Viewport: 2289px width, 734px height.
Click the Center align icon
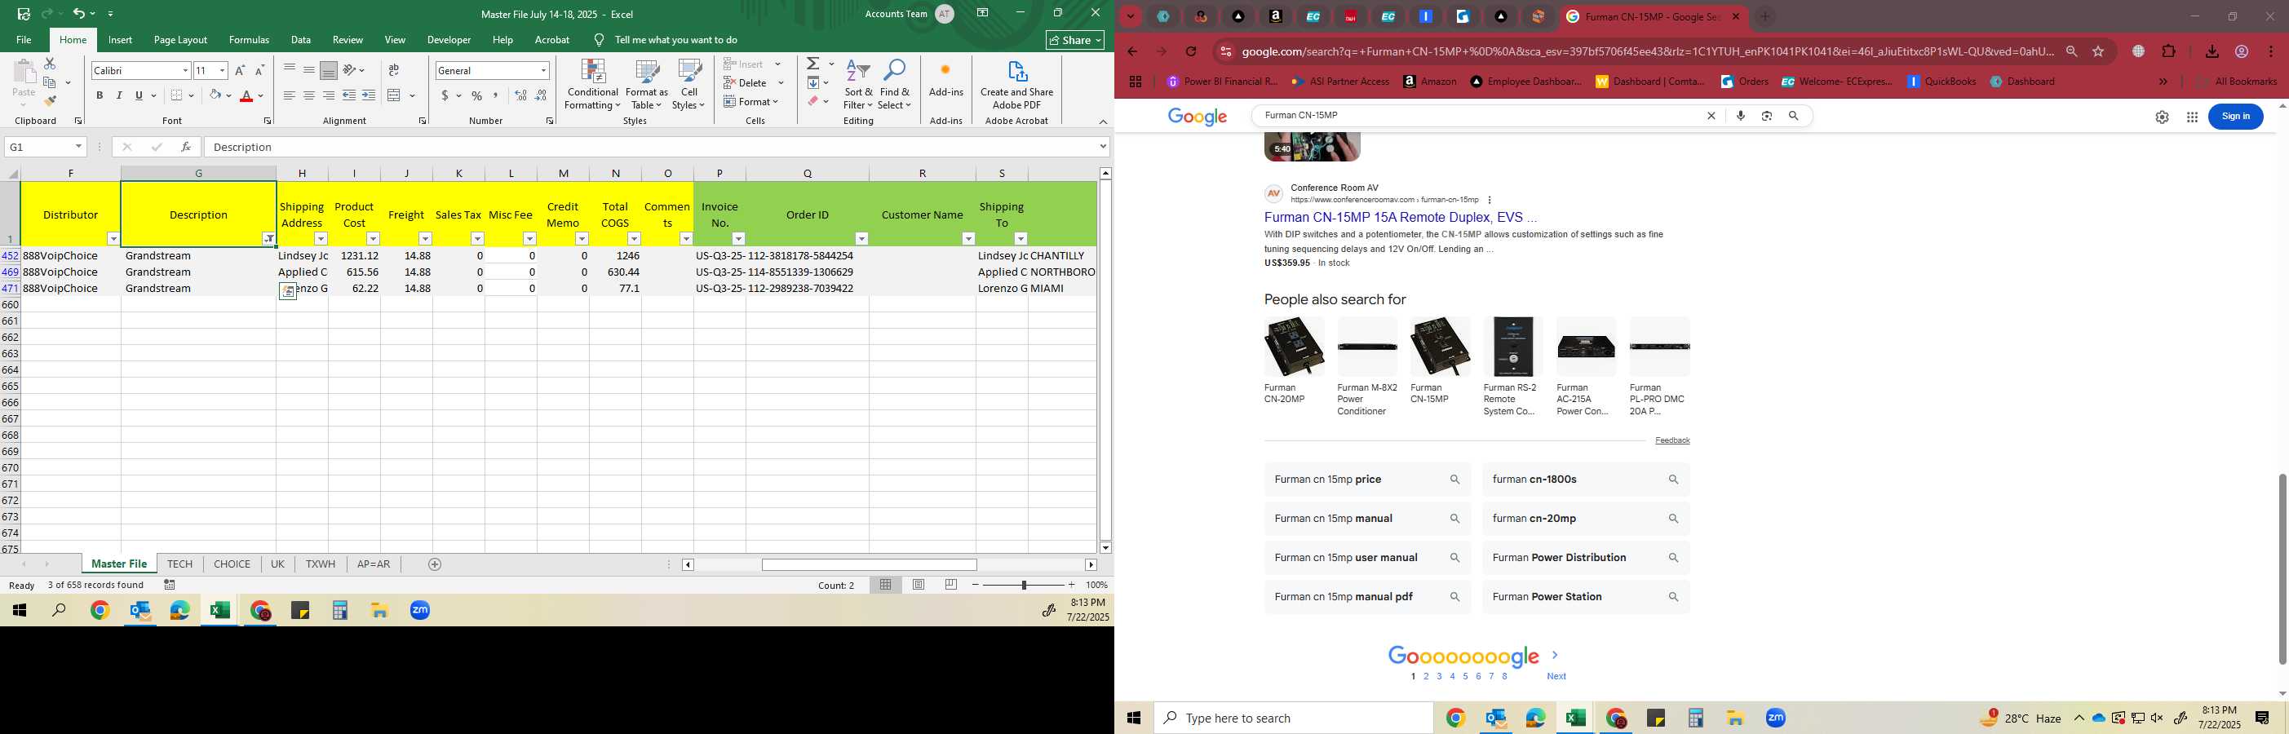point(309,95)
